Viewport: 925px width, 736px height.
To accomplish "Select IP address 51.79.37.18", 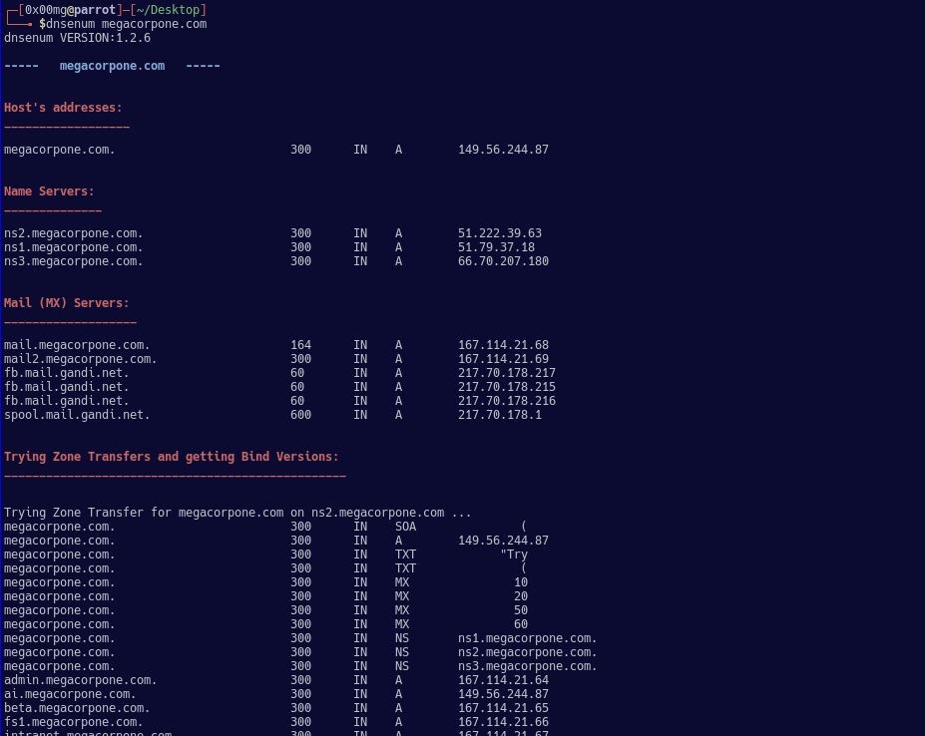I will pyautogui.click(x=496, y=247).
